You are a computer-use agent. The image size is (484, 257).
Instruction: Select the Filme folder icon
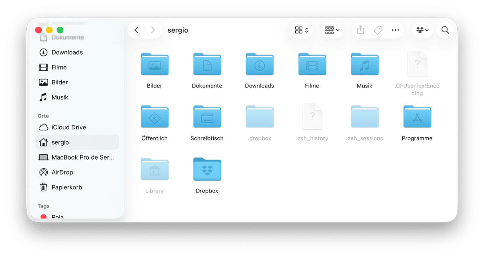pos(312,64)
